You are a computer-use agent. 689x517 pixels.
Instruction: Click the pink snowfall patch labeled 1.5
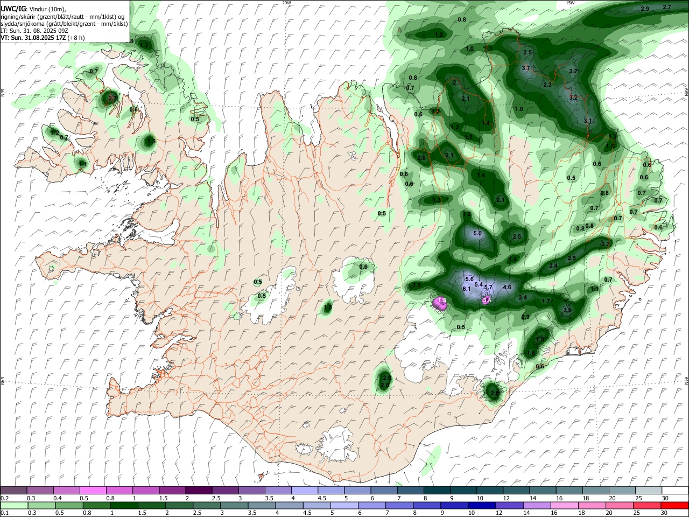(x=440, y=304)
